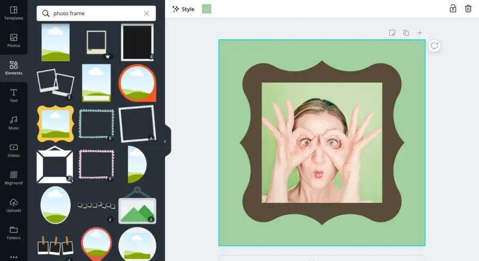Open the Bkground panel
Screen dimensions: 479x261
[x=14, y=178]
